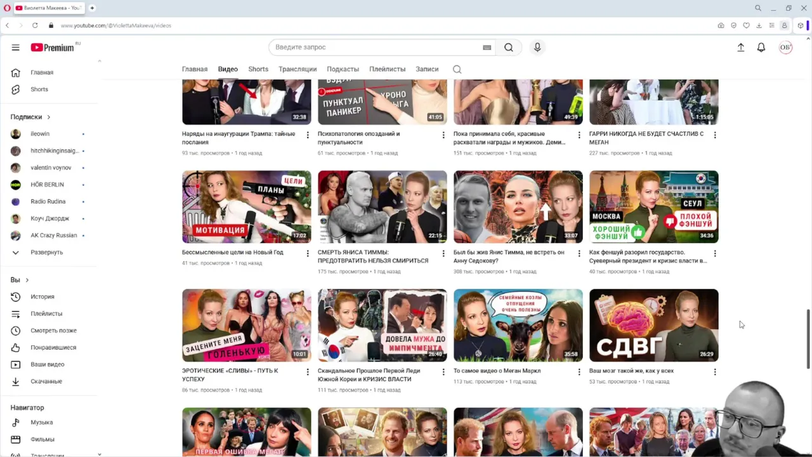Switch to Shorts channel tab
This screenshot has width=812, height=457.
(x=258, y=69)
